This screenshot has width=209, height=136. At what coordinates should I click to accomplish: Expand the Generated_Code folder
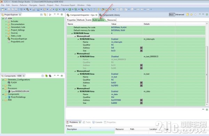(6, 27)
